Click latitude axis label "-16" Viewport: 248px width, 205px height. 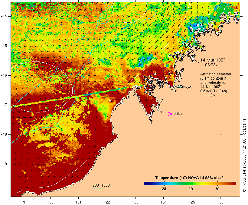tap(4, 75)
